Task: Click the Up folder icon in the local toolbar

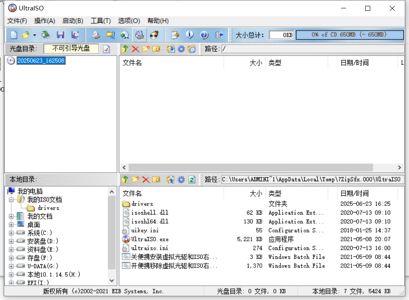Action: coord(125,179)
